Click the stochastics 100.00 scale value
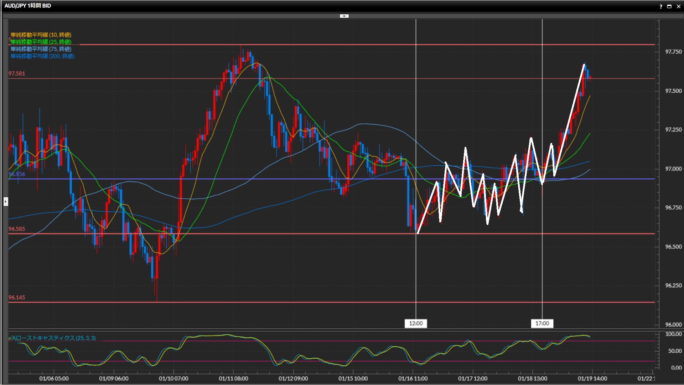The image size is (684, 385). tap(673, 334)
